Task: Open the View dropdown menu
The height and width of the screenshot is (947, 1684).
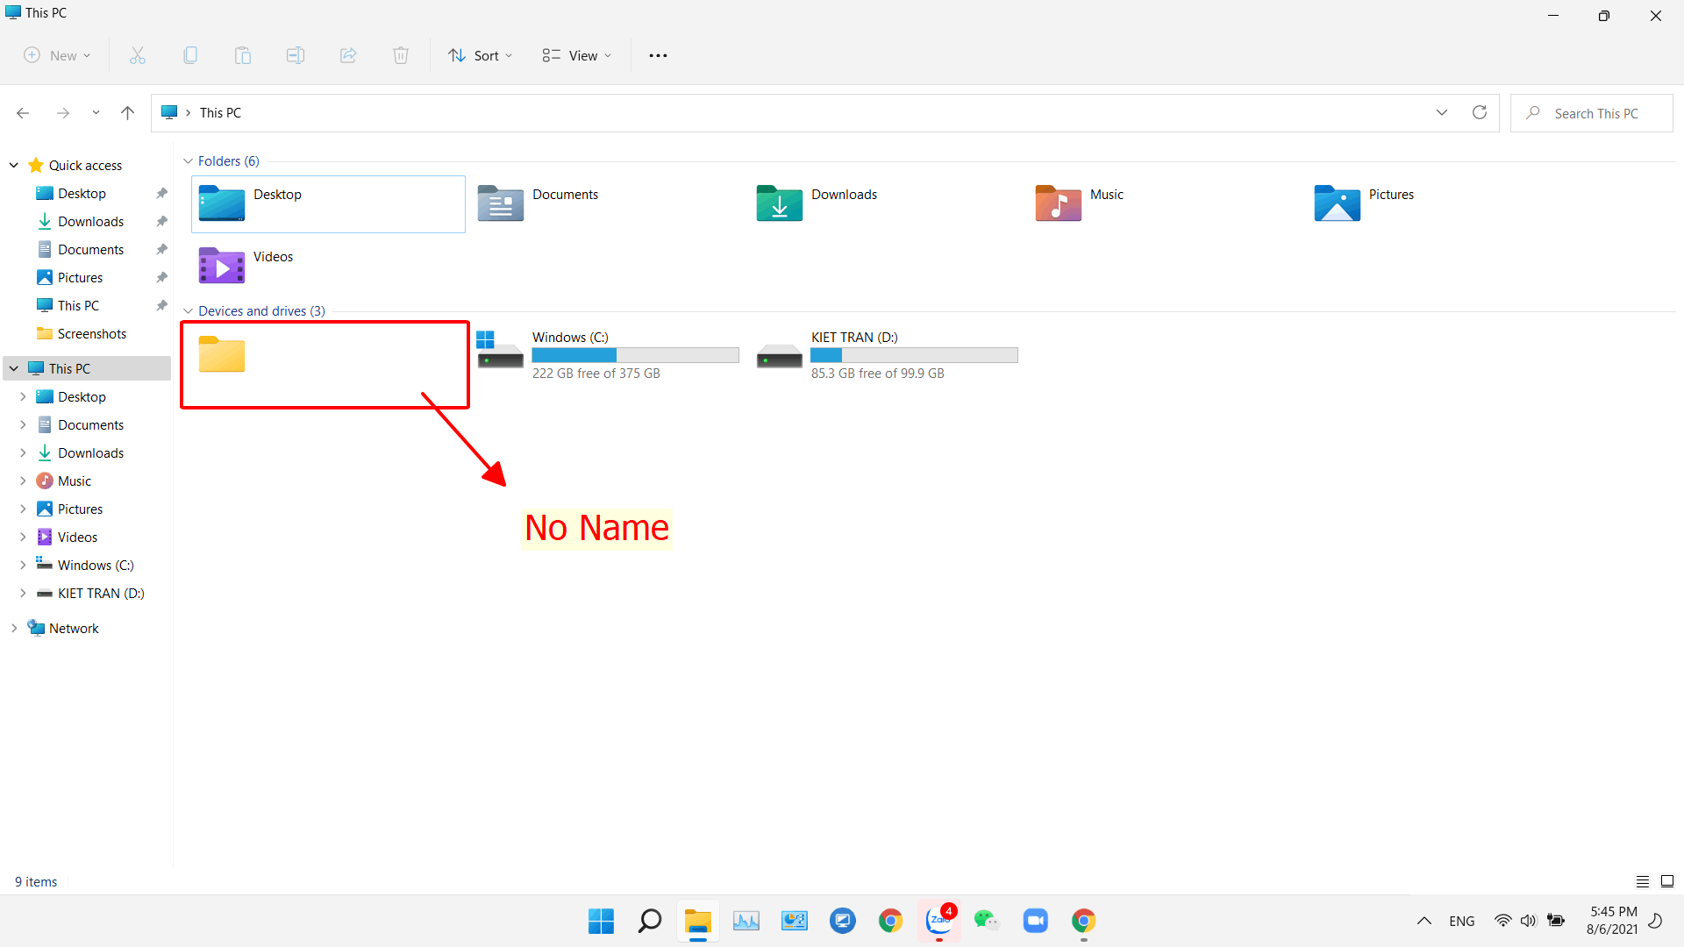Action: pyautogui.click(x=577, y=55)
